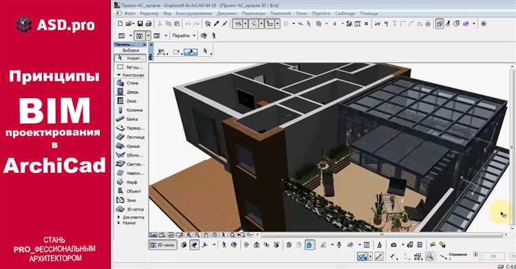Save the project with floppy disk icon
Screen dimensions: 516x269
pyautogui.click(x=140, y=23)
